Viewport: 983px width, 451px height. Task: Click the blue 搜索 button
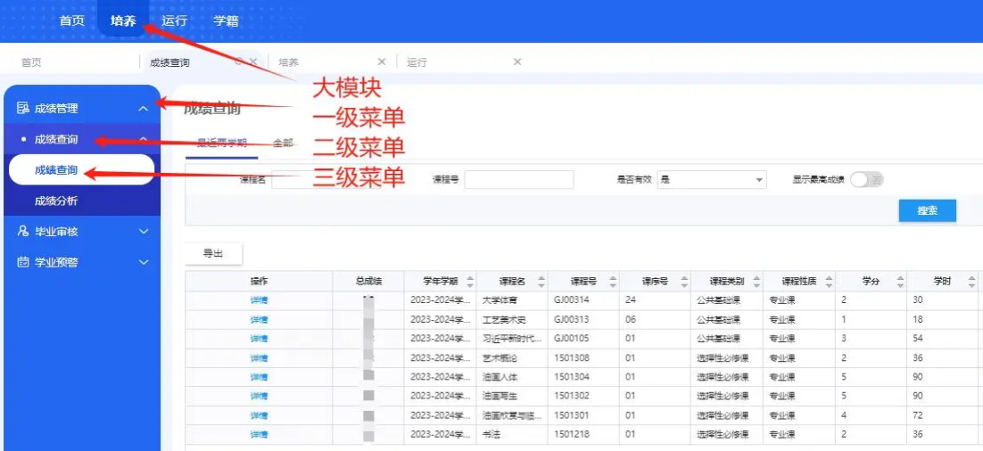click(x=927, y=210)
